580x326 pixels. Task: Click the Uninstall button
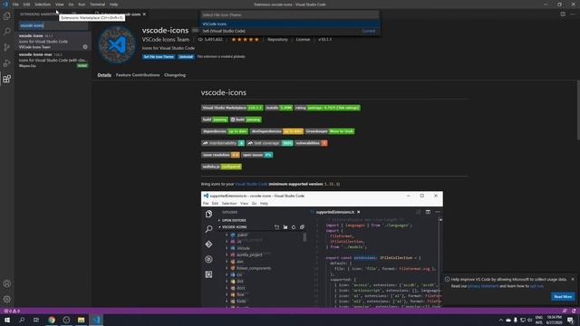[186, 56]
